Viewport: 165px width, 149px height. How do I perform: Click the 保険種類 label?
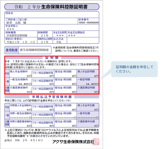tap(11, 32)
